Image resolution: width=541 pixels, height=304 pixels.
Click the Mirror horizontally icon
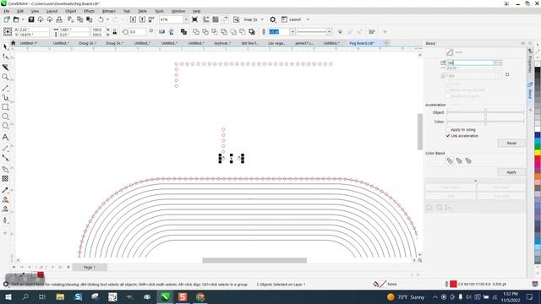click(161, 32)
